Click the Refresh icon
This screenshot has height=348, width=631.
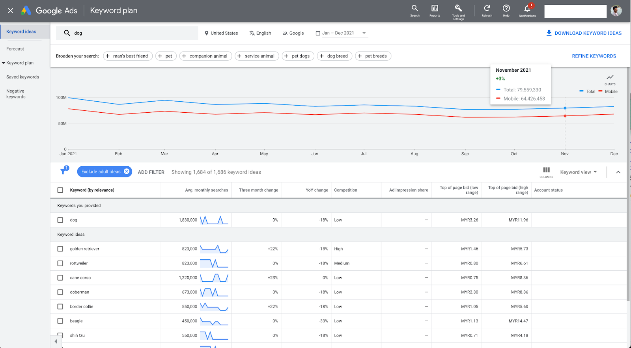click(487, 8)
